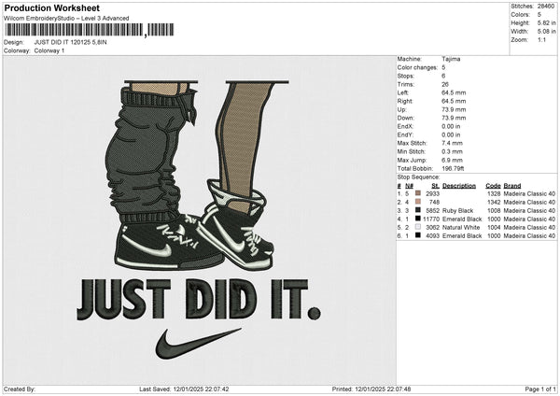
Task: Select the Tajima machine value
Action: pos(451,59)
